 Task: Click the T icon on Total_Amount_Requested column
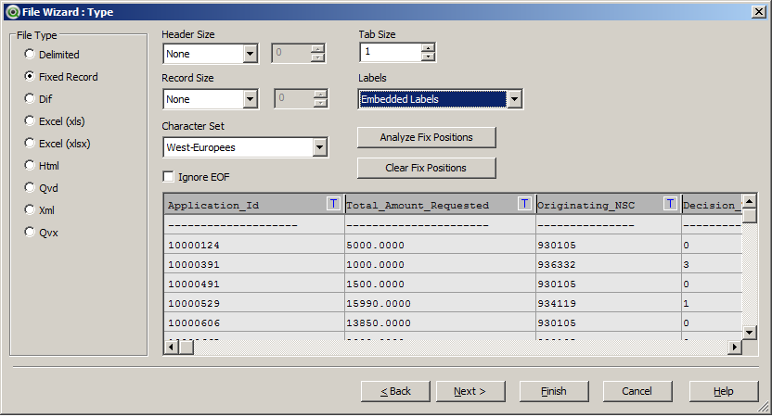(525, 204)
